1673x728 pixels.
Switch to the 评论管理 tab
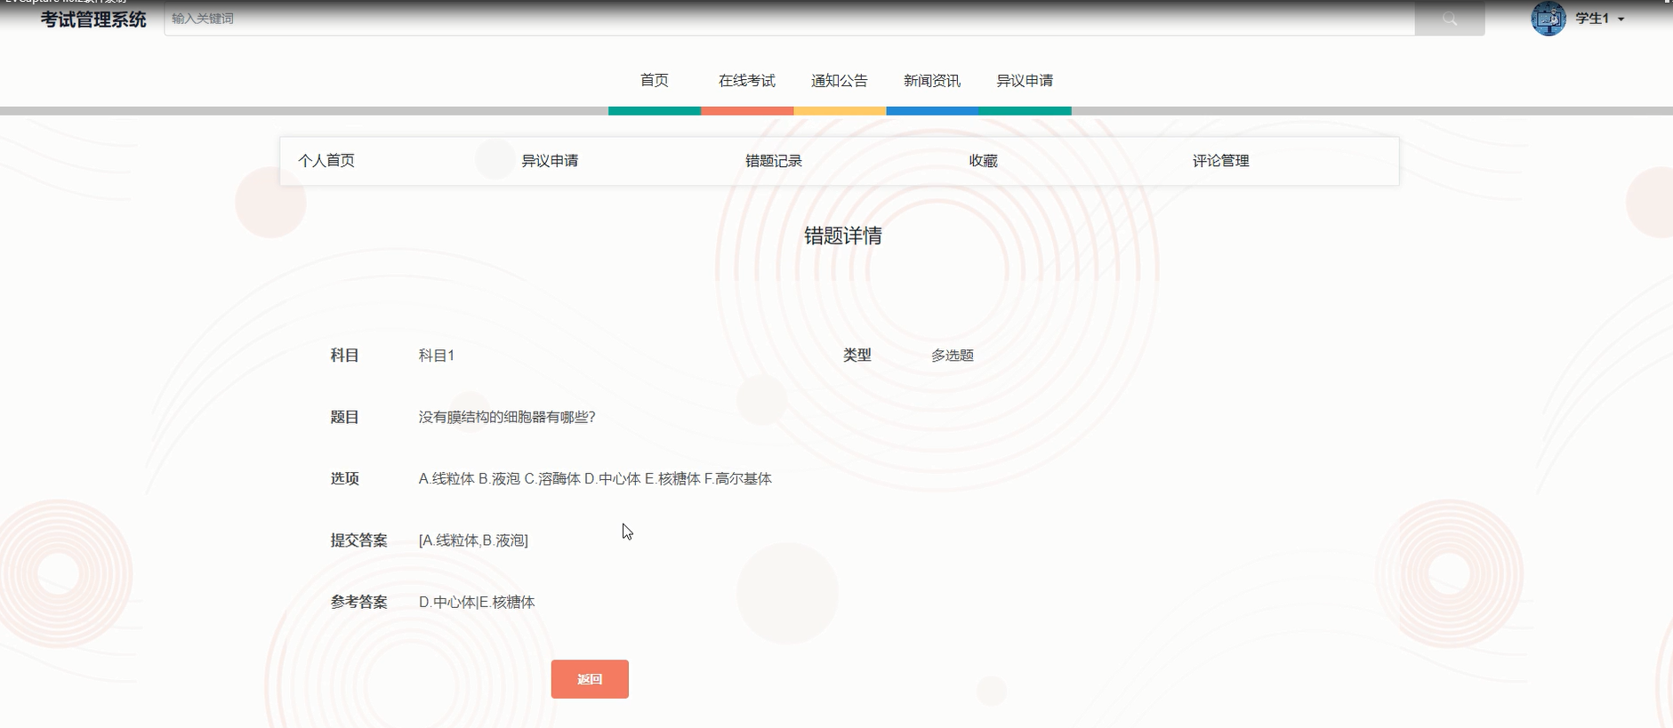tap(1221, 161)
